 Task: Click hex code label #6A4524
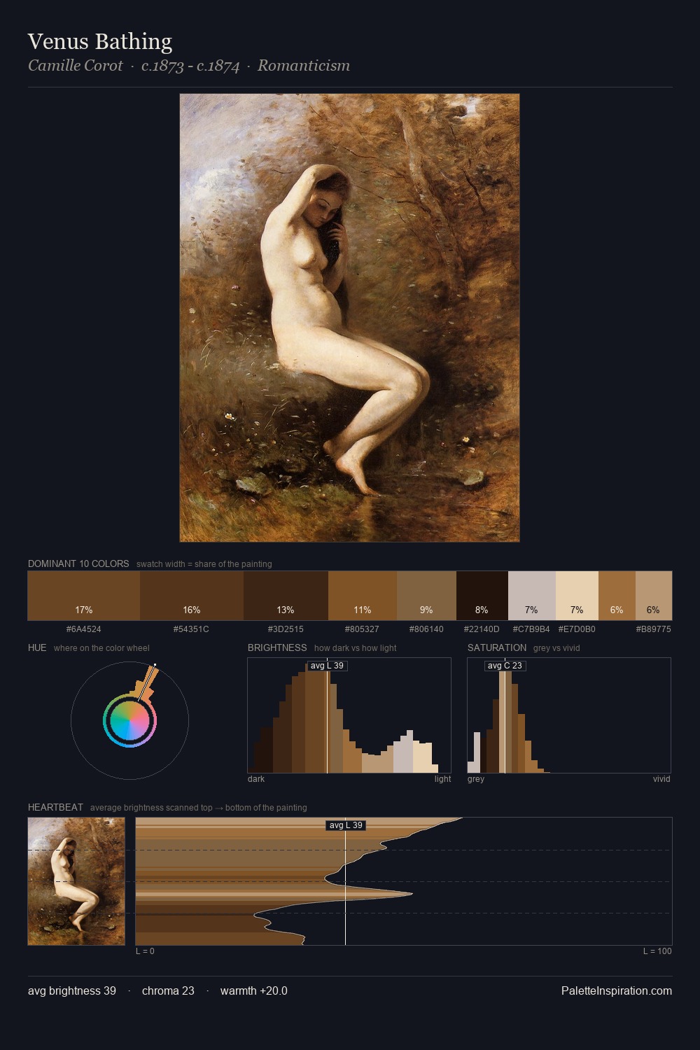coord(84,629)
